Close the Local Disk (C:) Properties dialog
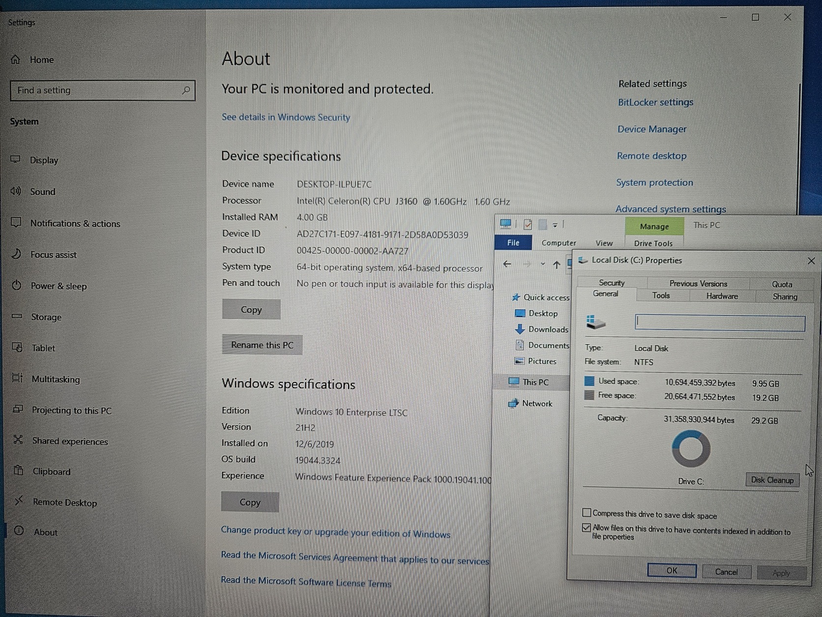The height and width of the screenshot is (617, 822). [x=811, y=261]
